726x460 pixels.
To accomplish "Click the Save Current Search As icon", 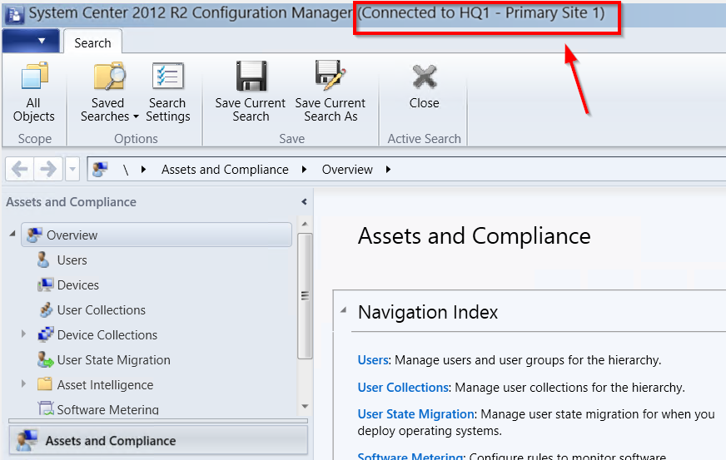I will [331, 75].
